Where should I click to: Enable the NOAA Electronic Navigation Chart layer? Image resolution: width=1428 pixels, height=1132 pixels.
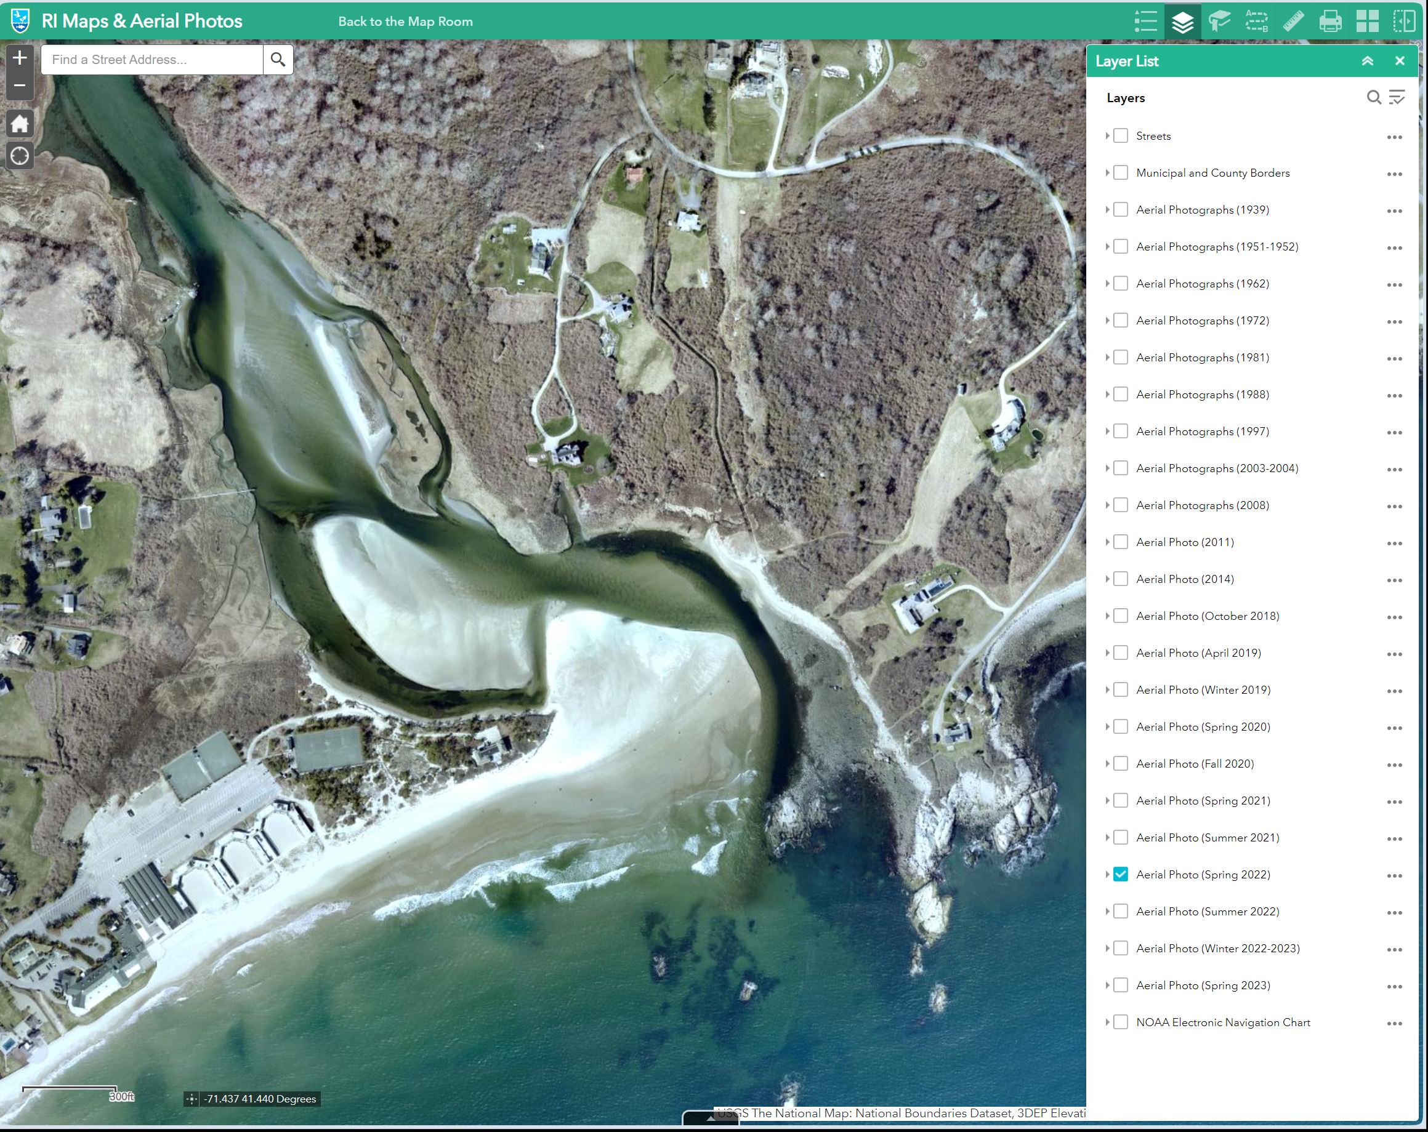coord(1120,1022)
